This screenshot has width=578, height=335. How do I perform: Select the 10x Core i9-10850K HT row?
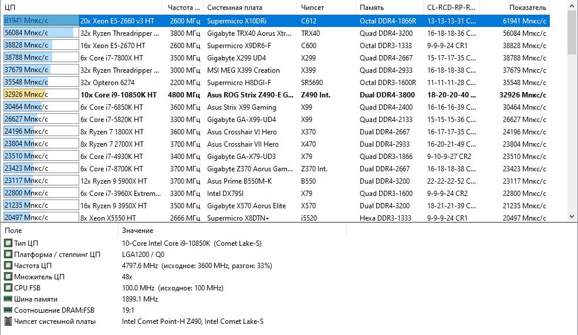click(276, 94)
